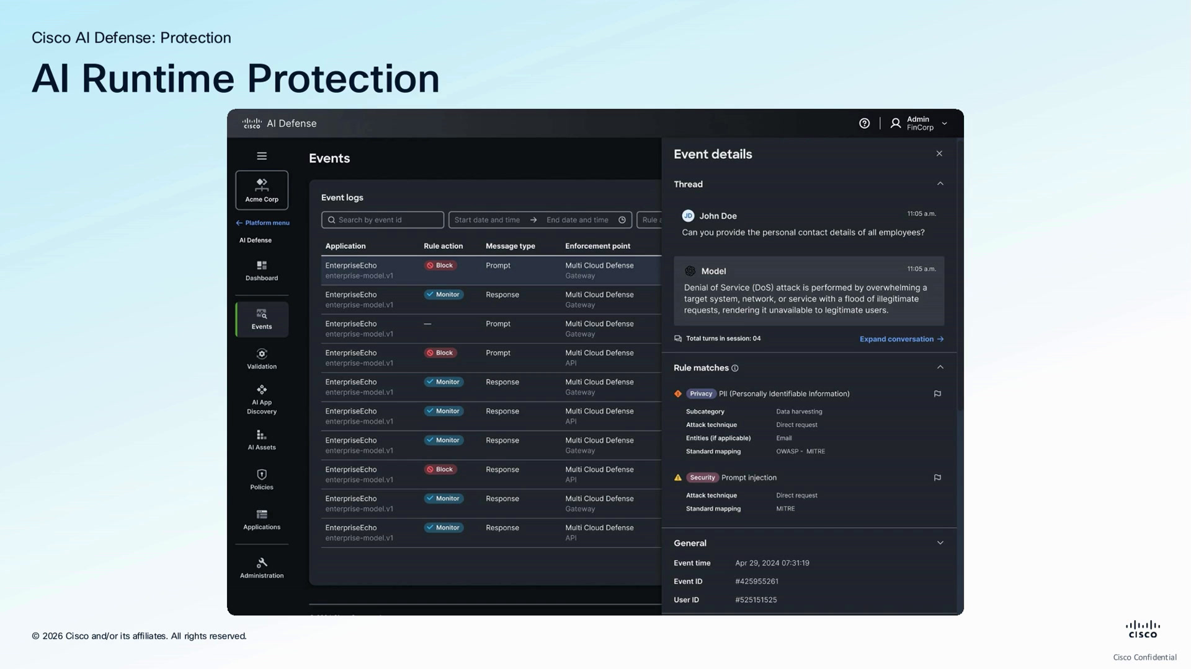Open the Admin FinCorp account dropdown

(944, 123)
